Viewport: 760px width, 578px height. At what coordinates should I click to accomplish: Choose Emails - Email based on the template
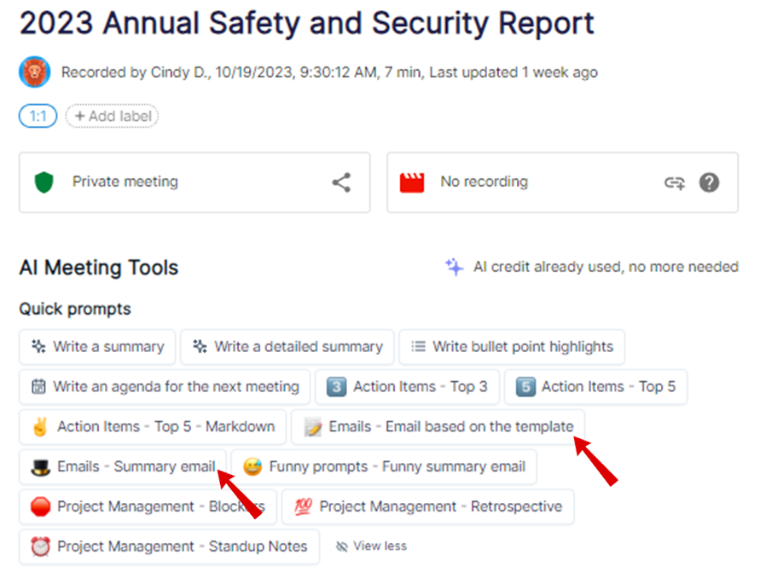pos(438,427)
